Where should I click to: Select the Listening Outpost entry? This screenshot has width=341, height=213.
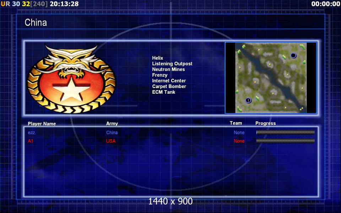pos(172,64)
